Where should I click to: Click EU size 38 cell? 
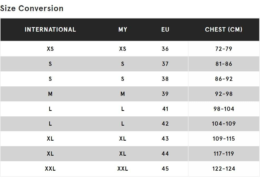pos(165,79)
